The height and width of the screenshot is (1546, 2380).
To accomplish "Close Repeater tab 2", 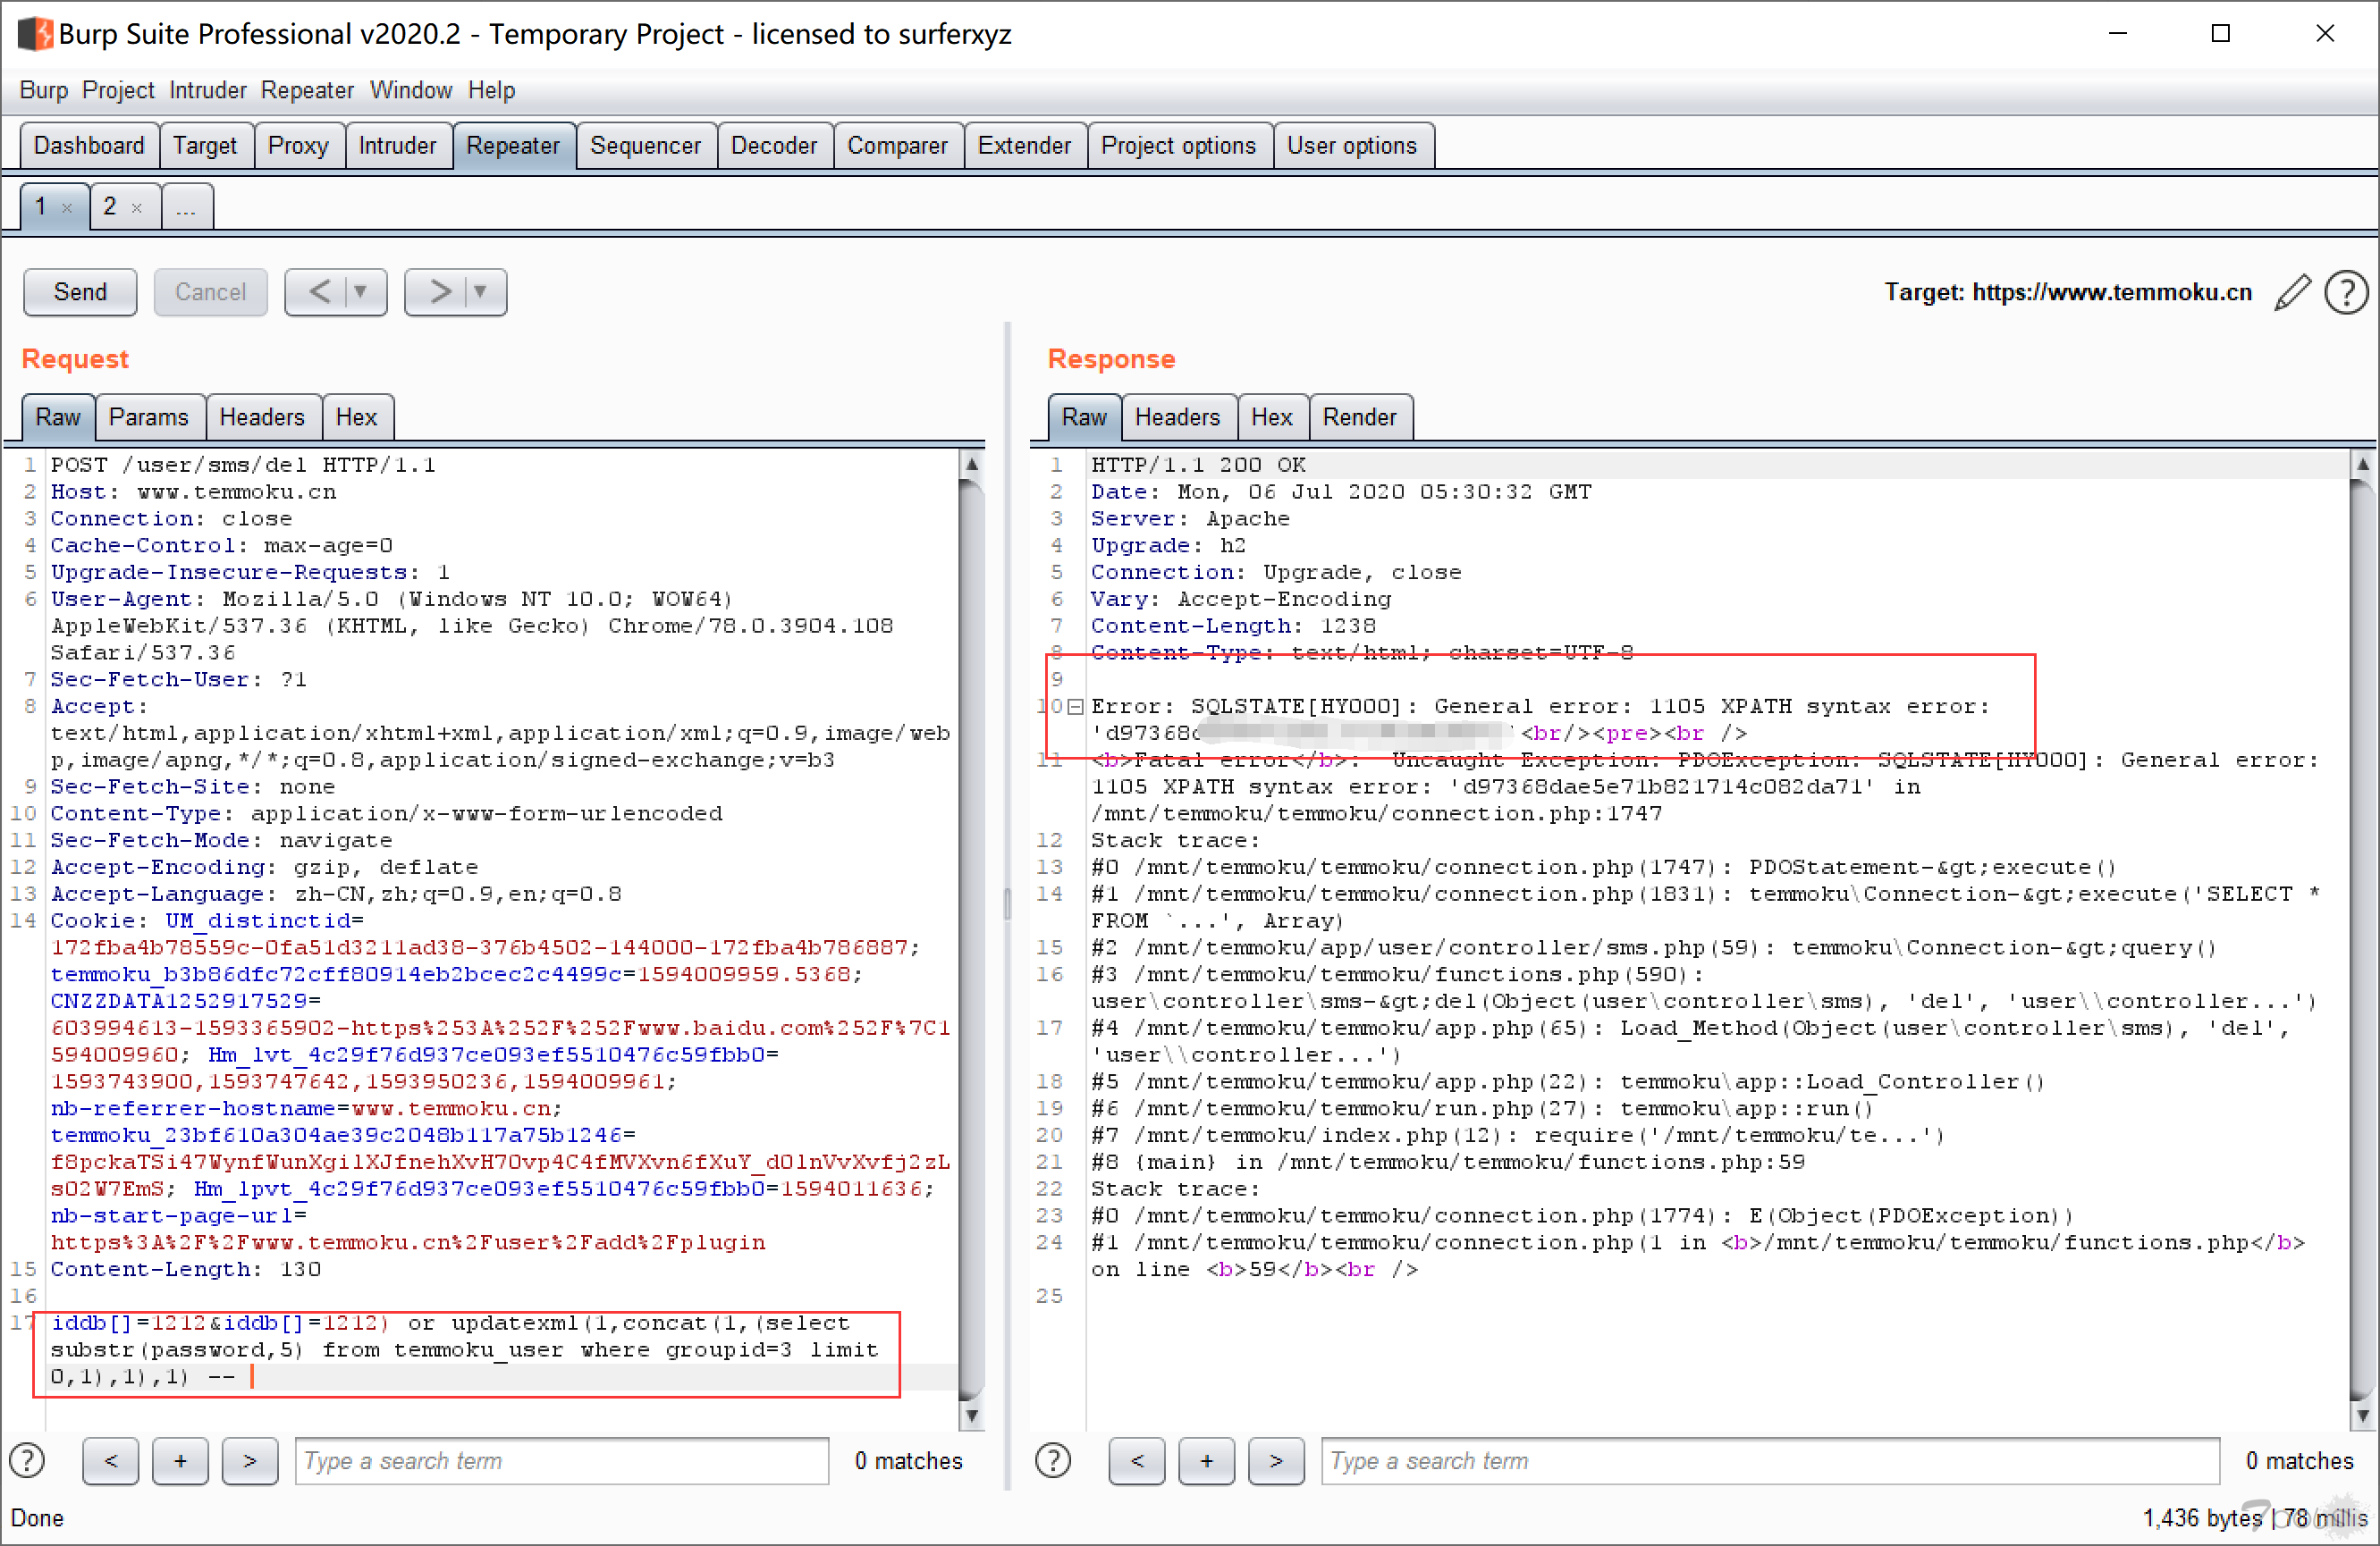I will tap(137, 208).
